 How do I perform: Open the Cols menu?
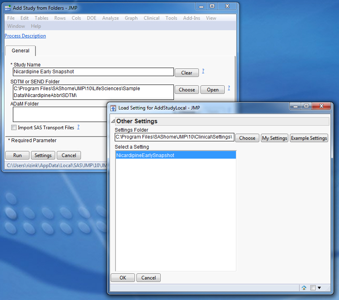76,18
